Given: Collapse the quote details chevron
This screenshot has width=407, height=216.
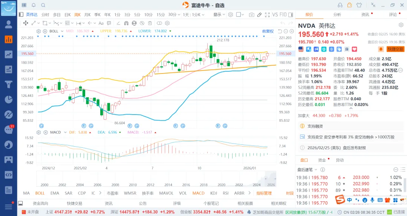Looking at the screenshot, I should (351, 108).
